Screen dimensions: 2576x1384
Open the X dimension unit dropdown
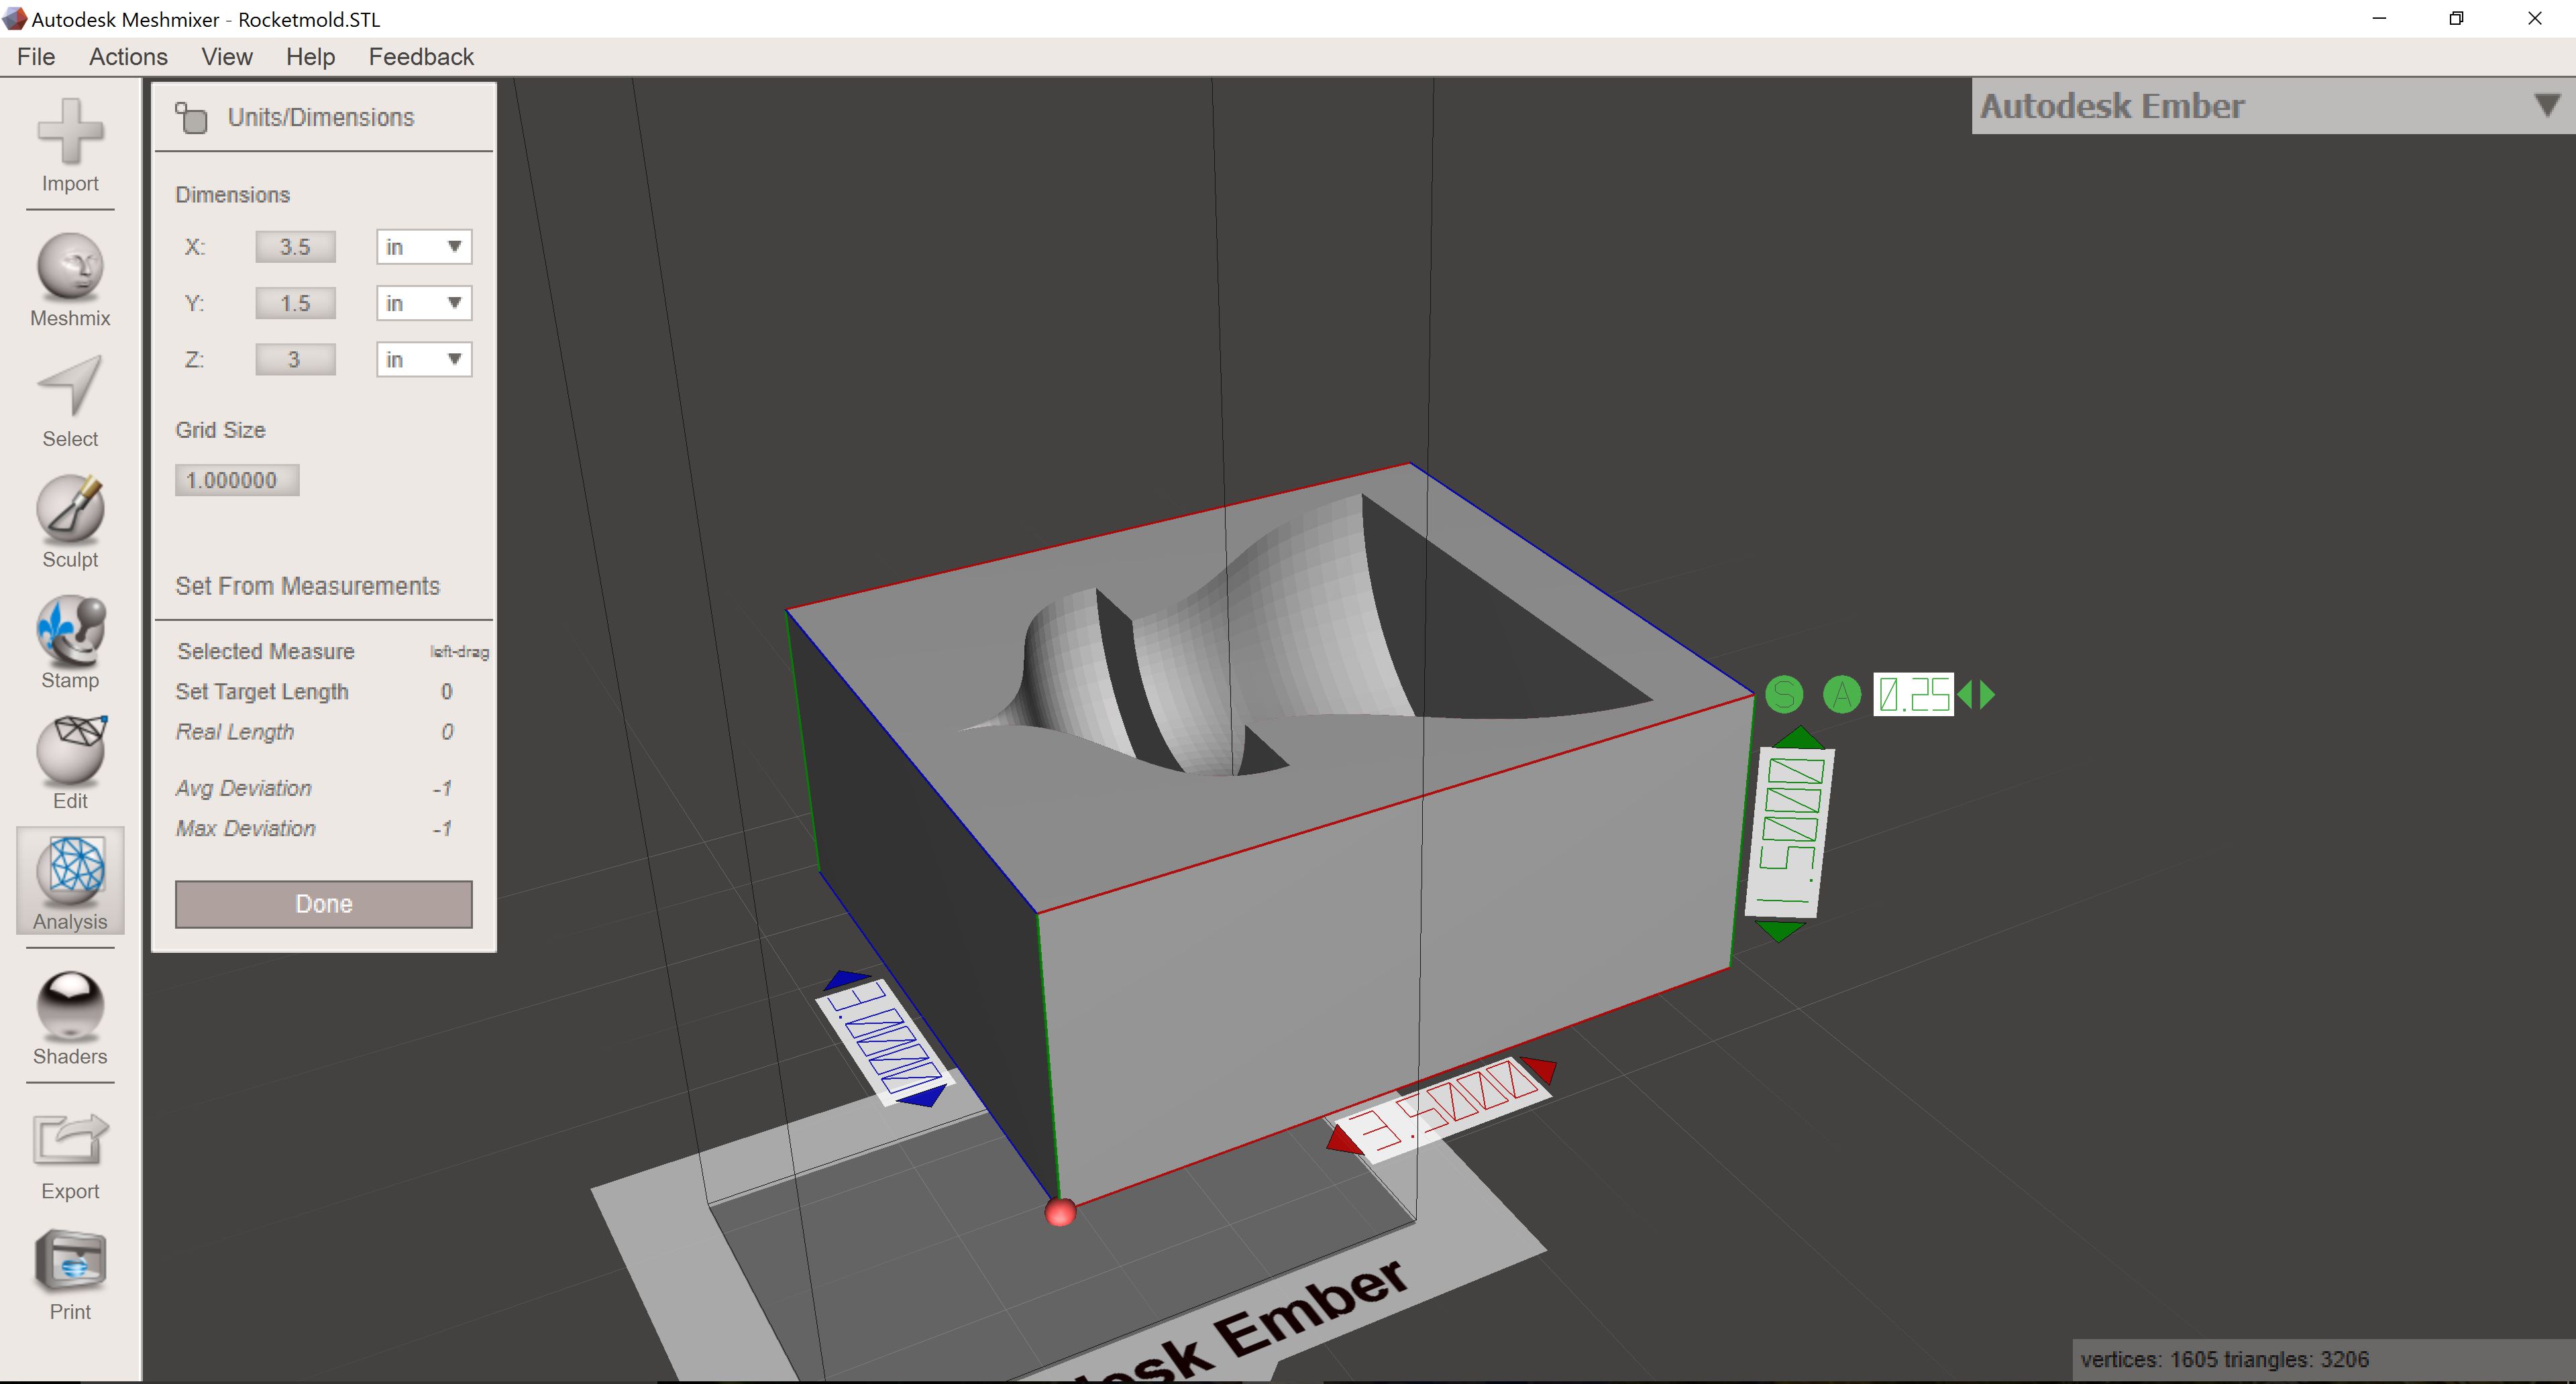pyautogui.click(x=424, y=247)
